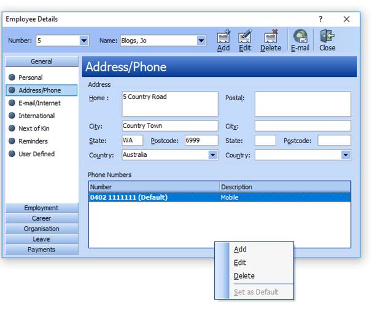The width and height of the screenshot is (372, 316).
Task: Click the Delete record toolbar icon
Action: (271, 41)
